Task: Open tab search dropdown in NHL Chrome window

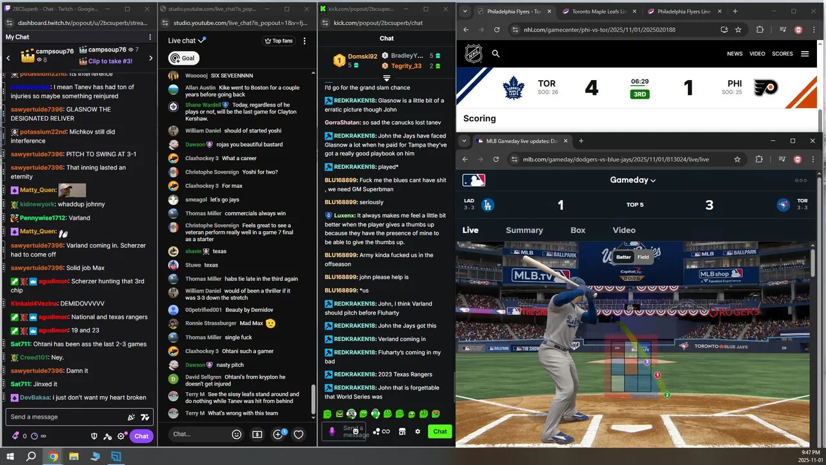Action: 463,12
